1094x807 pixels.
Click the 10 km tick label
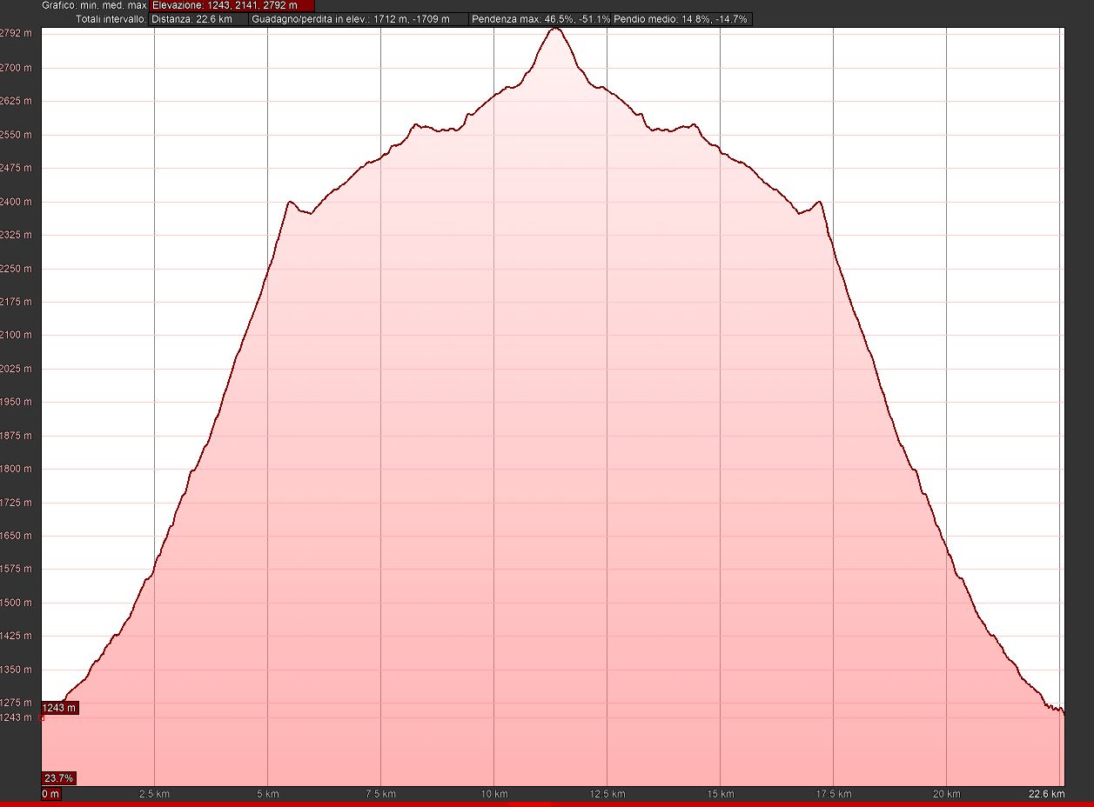[493, 794]
